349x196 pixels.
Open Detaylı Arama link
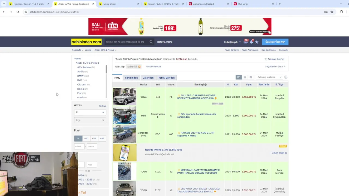click(165, 42)
